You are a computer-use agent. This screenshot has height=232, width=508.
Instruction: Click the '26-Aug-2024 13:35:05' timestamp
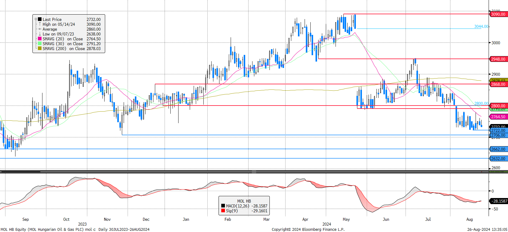pos(487,229)
